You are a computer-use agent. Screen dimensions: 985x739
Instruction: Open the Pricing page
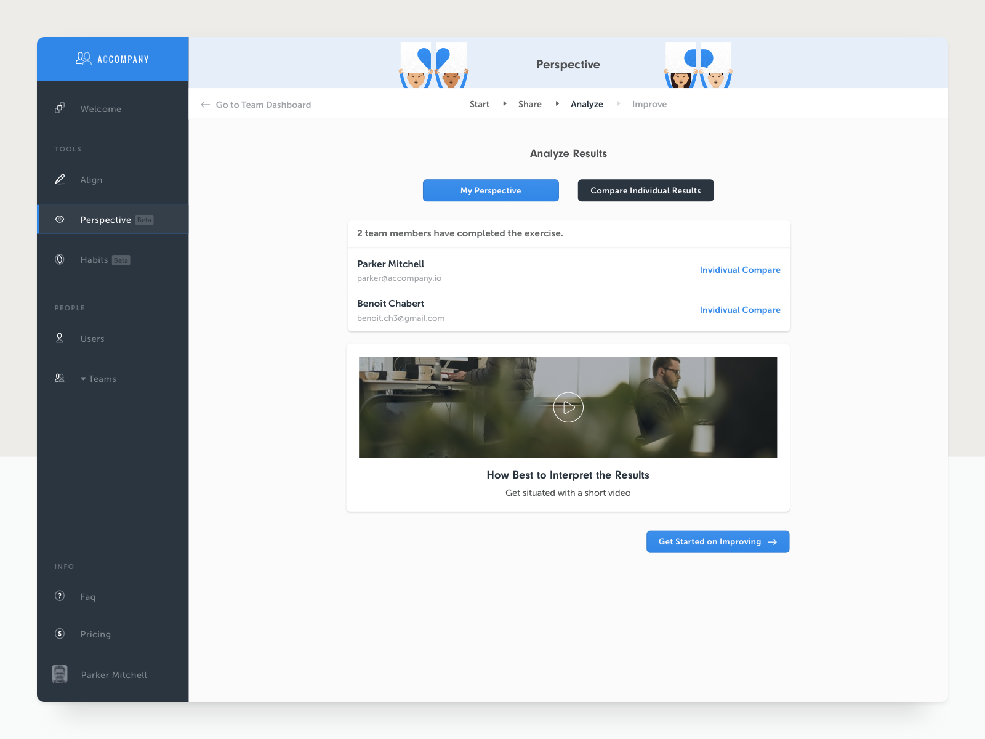[95, 634]
